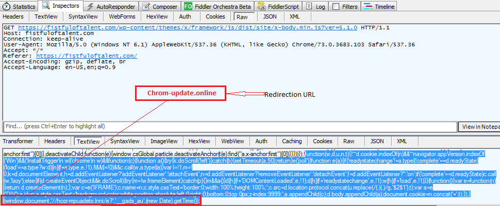Click the Host: fistfuloftalent.com header line
The image size is (500, 206).
click(49, 33)
